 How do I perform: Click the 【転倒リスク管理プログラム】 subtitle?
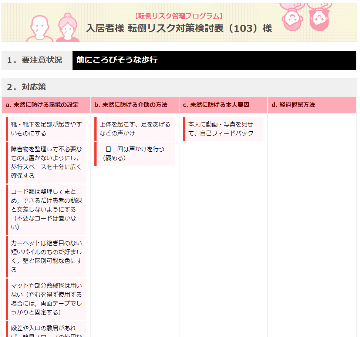pyautogui.click(x=179, y=16)
